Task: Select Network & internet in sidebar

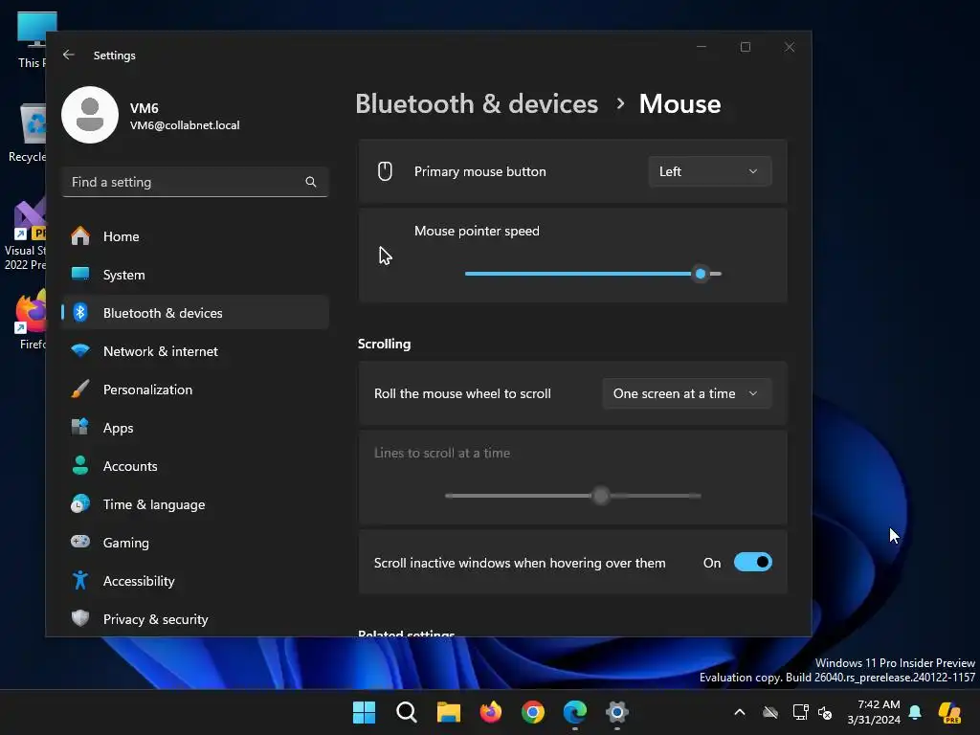Action: 195,351
